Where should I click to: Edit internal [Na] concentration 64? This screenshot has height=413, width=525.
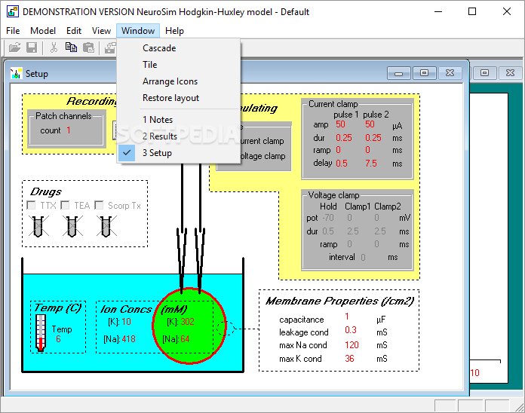(x=185, y=339)
